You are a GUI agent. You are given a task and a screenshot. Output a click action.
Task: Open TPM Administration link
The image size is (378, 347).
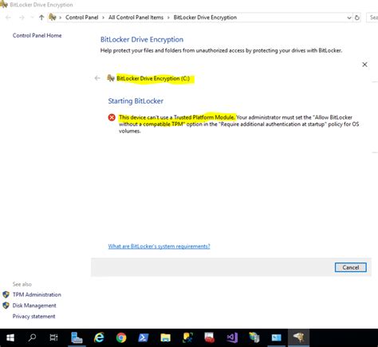[x=37, y=294]
